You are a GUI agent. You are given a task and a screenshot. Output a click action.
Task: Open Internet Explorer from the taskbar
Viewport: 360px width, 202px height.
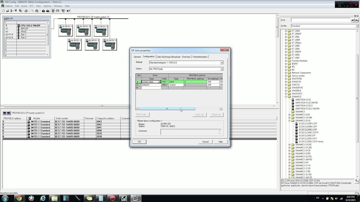[43, 198]
